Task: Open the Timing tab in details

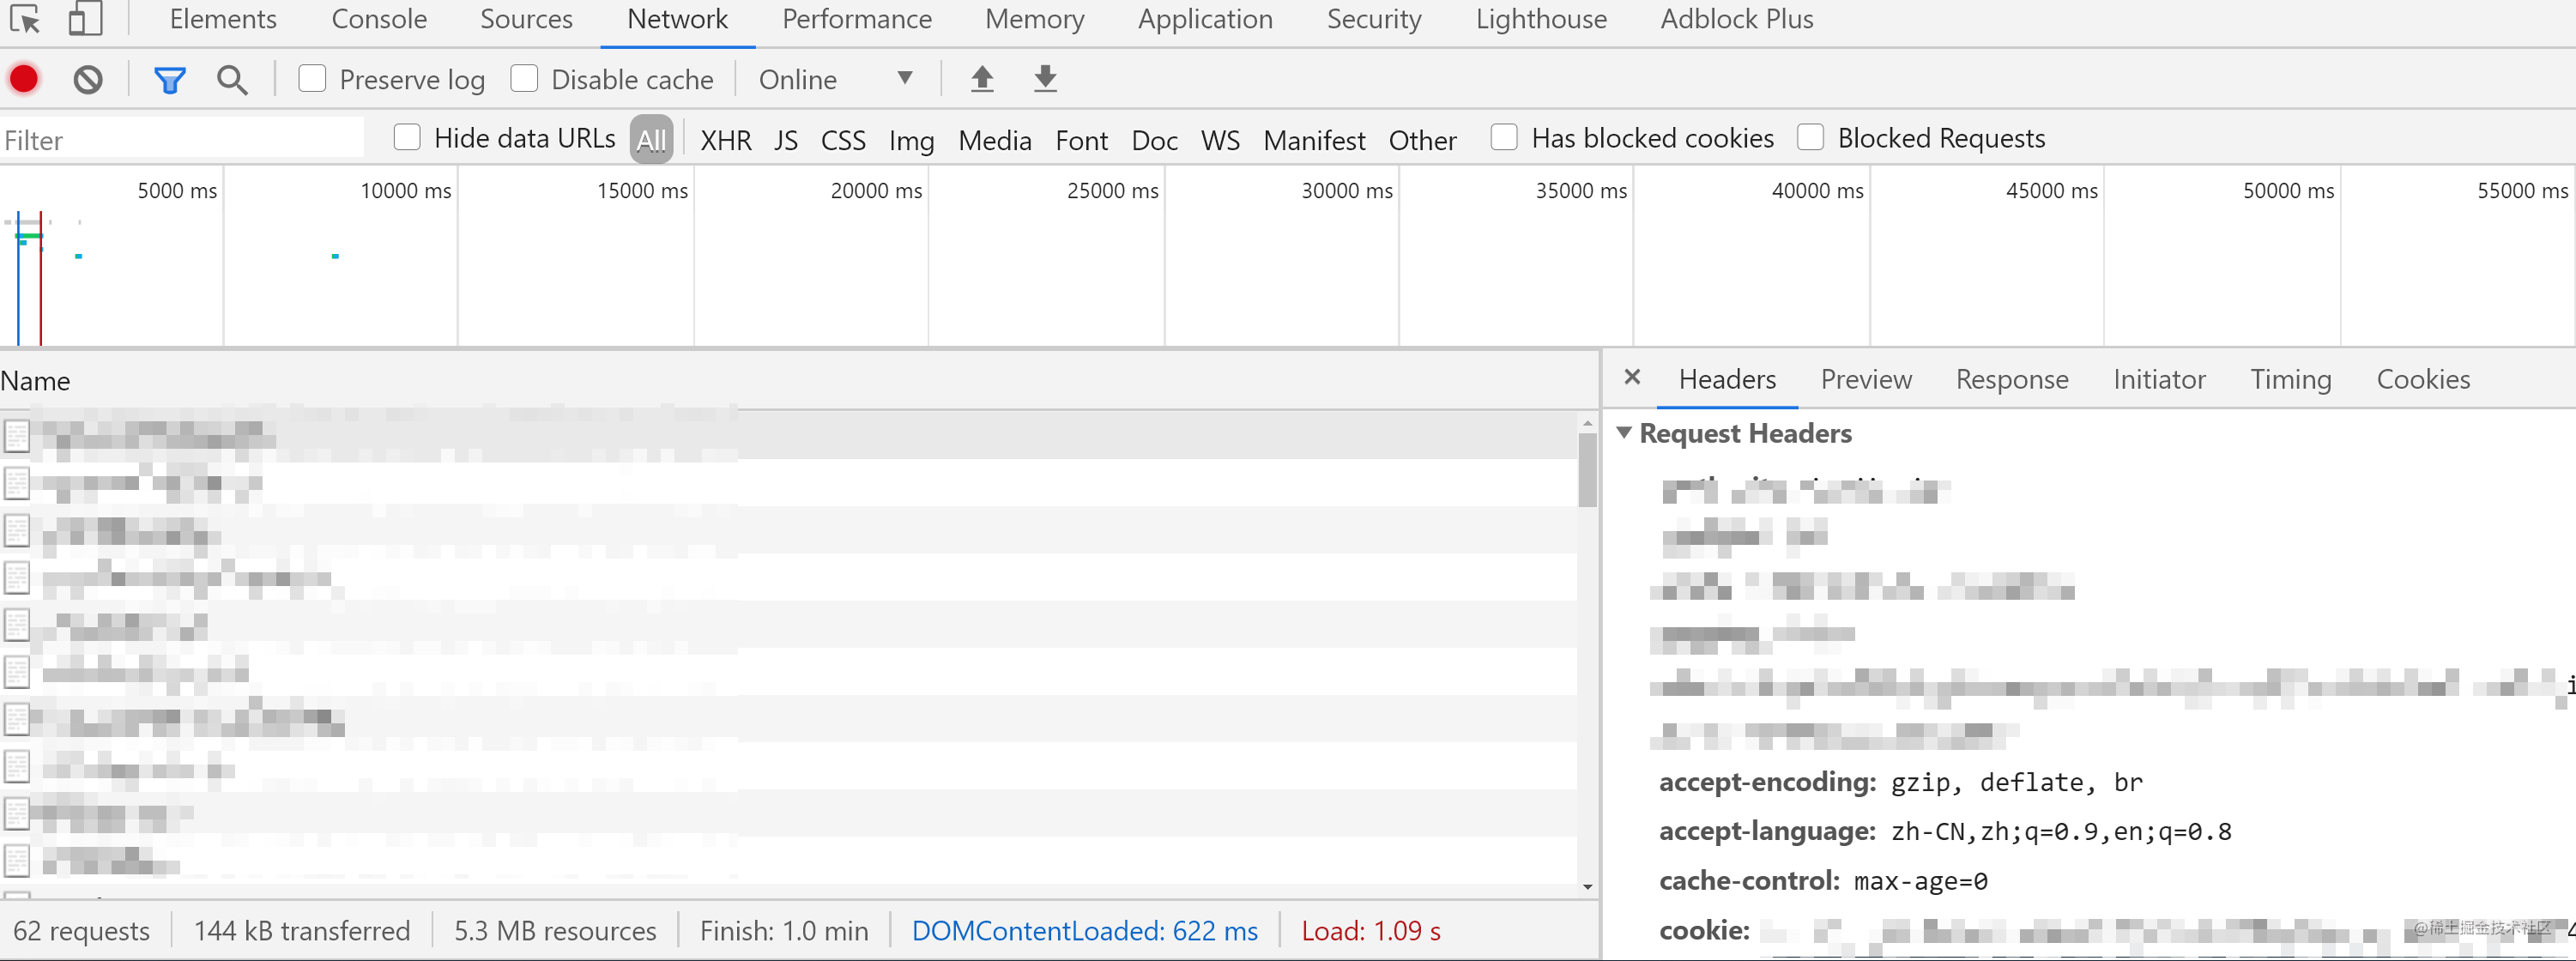Action: click(x=2290, y=379)
